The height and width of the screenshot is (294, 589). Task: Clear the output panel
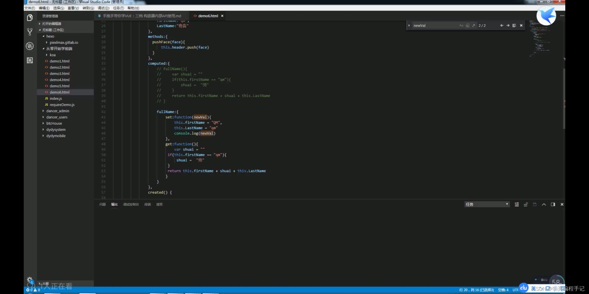[517, 204]
